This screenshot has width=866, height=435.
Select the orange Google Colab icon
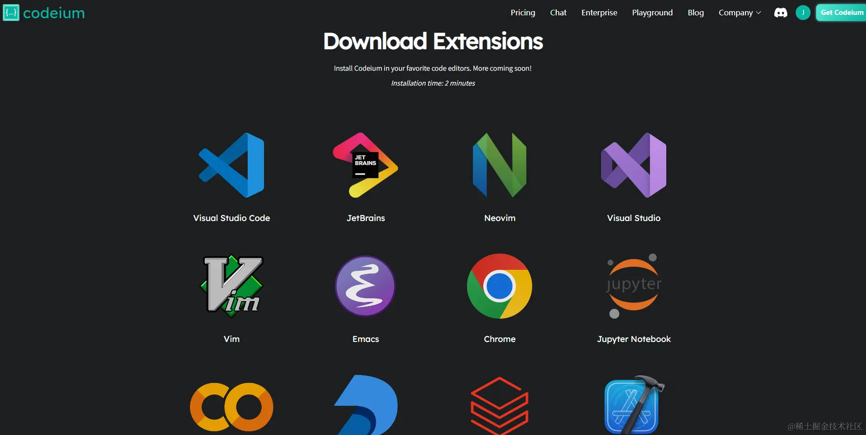click(x=231, y=407)
